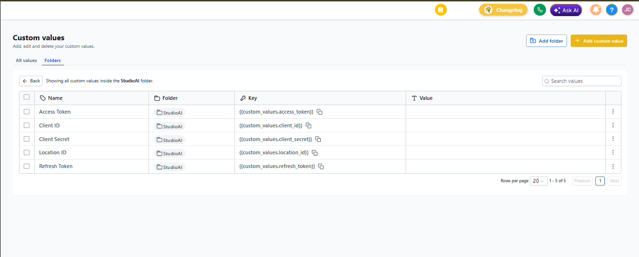639x257 pixels.
Task: Click the {{custom_values.access_token}} key text
Action: pos(277,112)
